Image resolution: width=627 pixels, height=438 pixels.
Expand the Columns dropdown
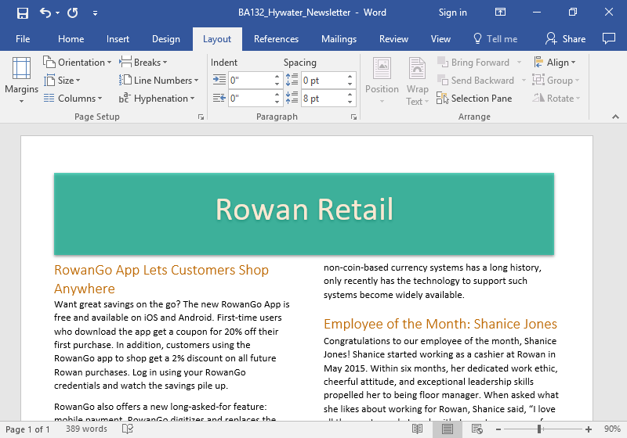tap(73, 99)
